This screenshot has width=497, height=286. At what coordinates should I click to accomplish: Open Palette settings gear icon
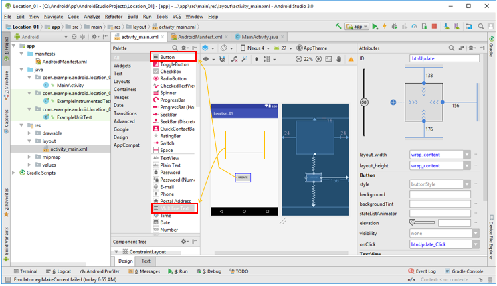(183, 48)
